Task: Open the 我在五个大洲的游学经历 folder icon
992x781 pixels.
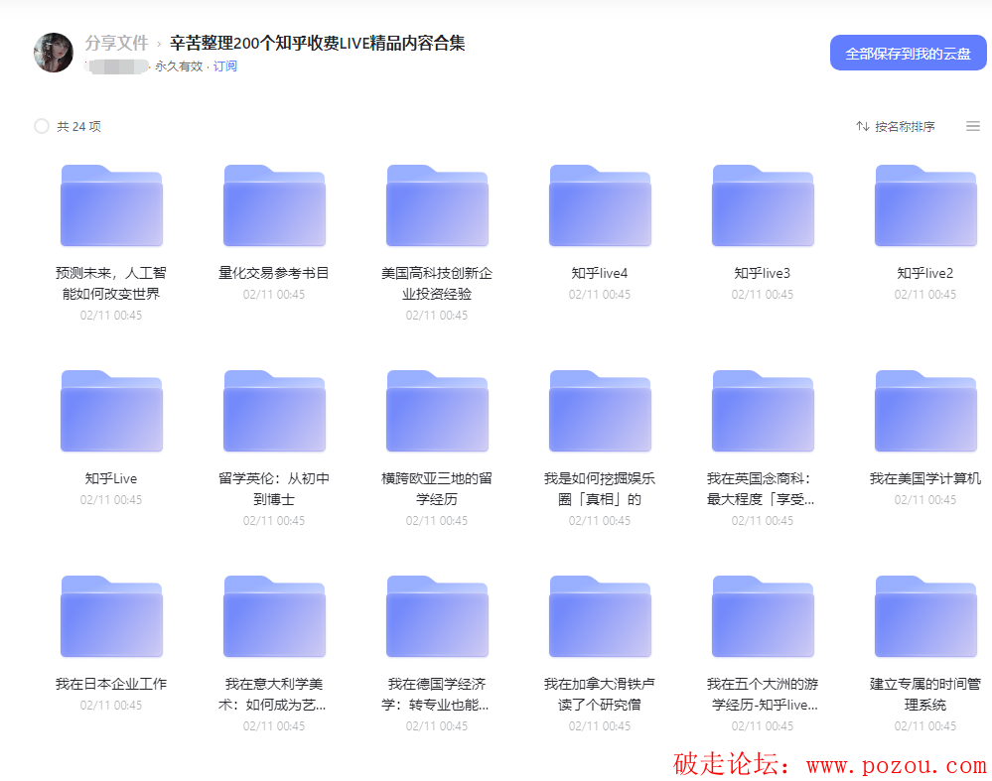Action: [763, 616]
